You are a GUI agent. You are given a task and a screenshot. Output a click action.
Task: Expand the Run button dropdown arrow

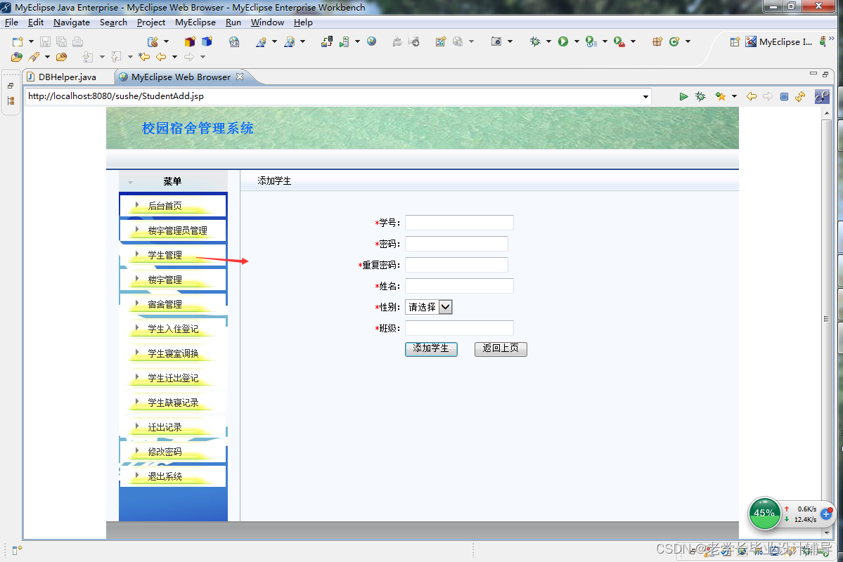tap(576, 41)
